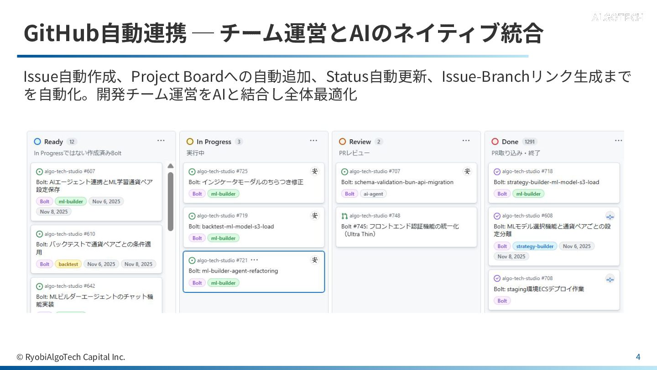
Task: Open issue ml-builder-agent-refactoring
Action: 233,271
